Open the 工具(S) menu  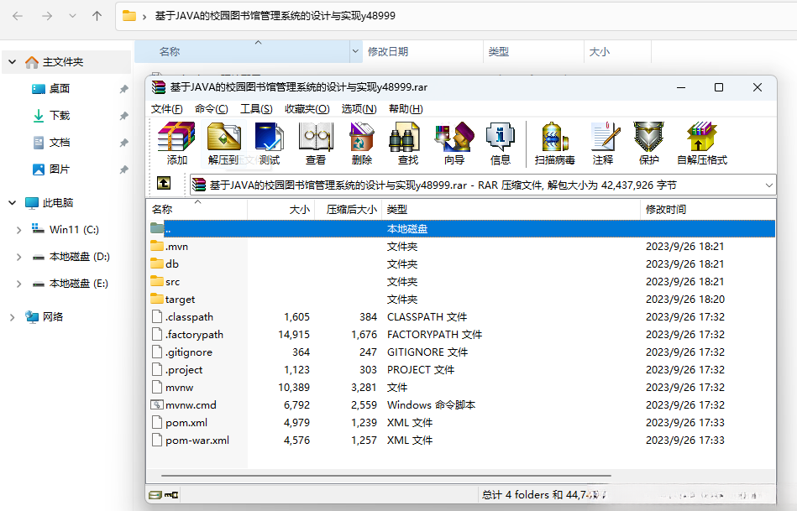(x=256, y=109)
